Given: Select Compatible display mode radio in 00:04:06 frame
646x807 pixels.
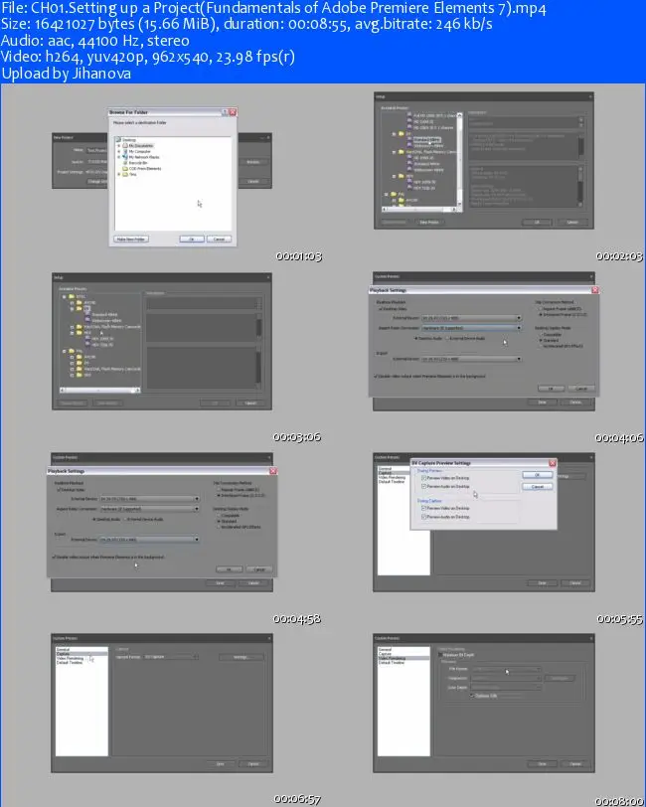Looking at the screenshot, I should 541,335.
